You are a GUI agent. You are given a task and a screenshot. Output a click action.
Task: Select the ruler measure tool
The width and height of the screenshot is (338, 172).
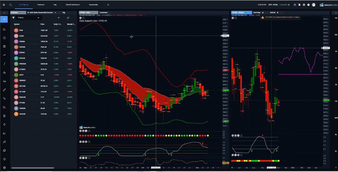tap(4, 99)
